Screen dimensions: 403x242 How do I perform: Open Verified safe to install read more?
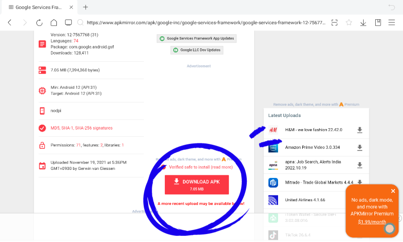point(201,167)
